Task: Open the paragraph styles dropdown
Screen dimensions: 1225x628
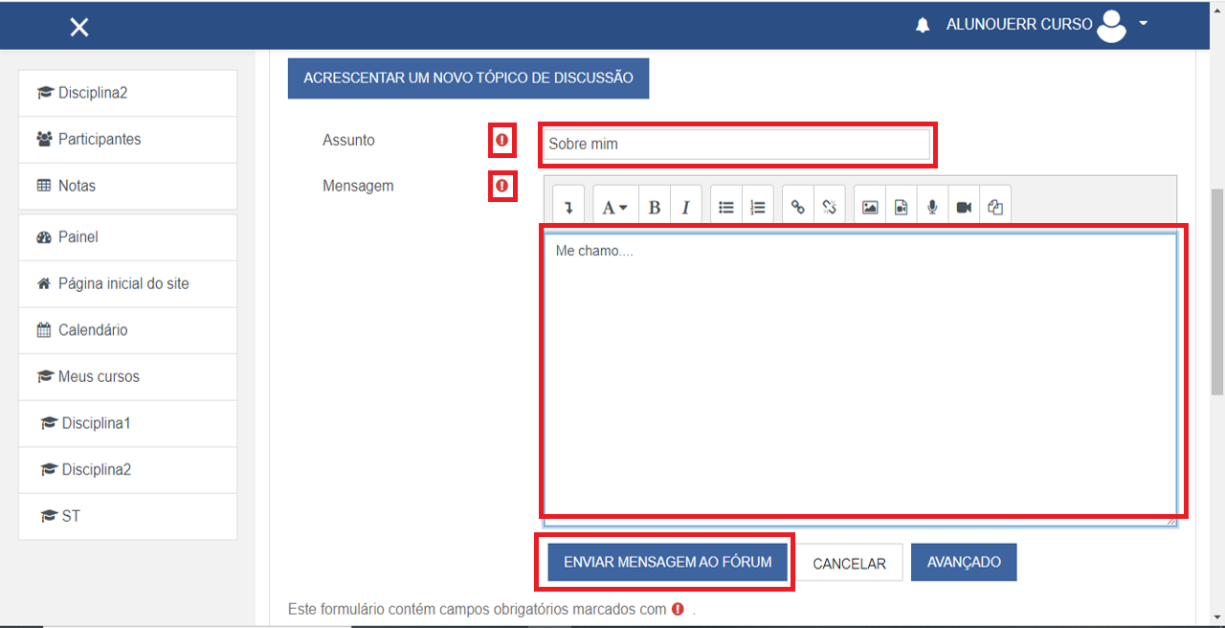Action: click(x=614, y=207)
